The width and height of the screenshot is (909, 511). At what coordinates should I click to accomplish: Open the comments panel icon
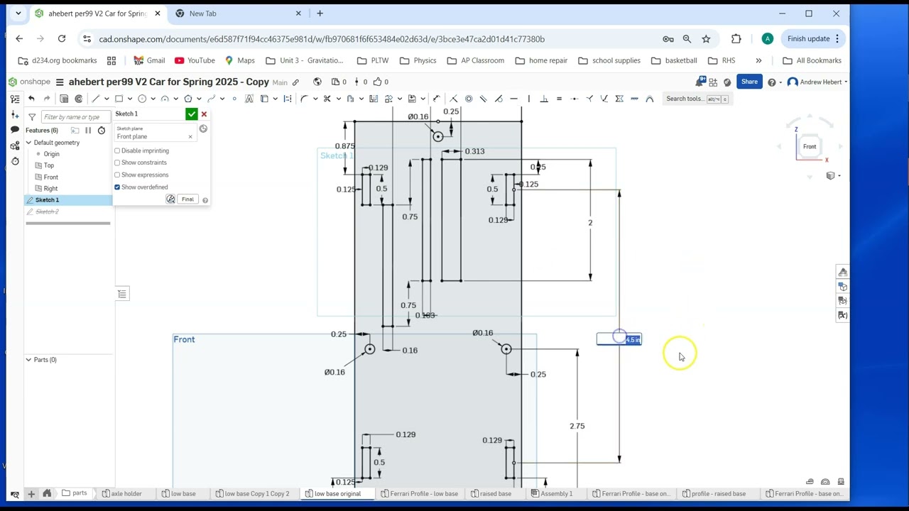[x=14, y=130]
